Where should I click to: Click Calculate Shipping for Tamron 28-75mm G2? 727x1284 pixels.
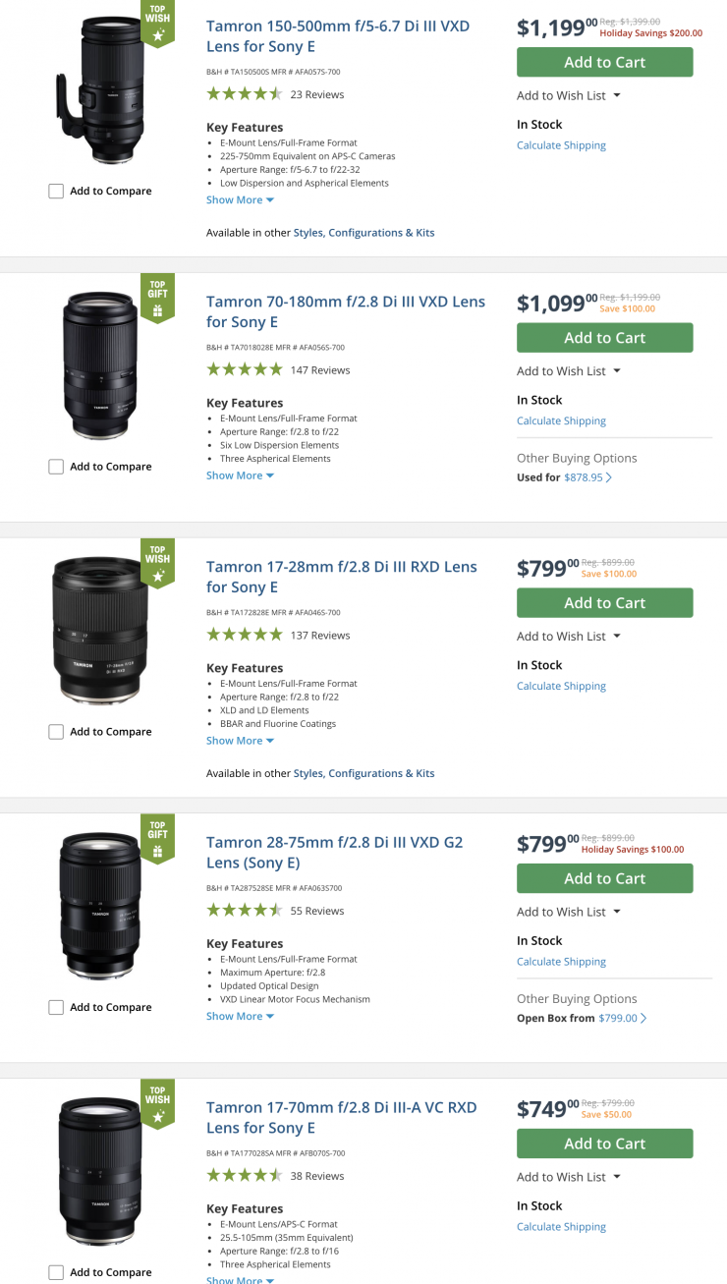(x=561, y=962)
